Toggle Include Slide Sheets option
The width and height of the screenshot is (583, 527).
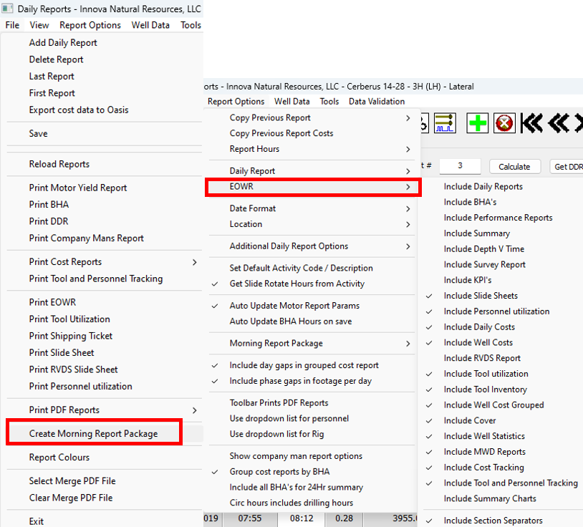click(x=480, y=296)
